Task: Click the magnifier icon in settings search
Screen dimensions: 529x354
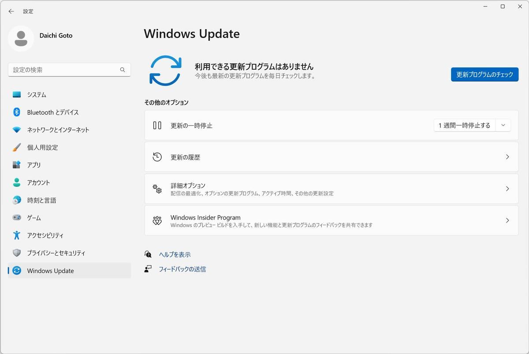Action: [x=123, y=70]
